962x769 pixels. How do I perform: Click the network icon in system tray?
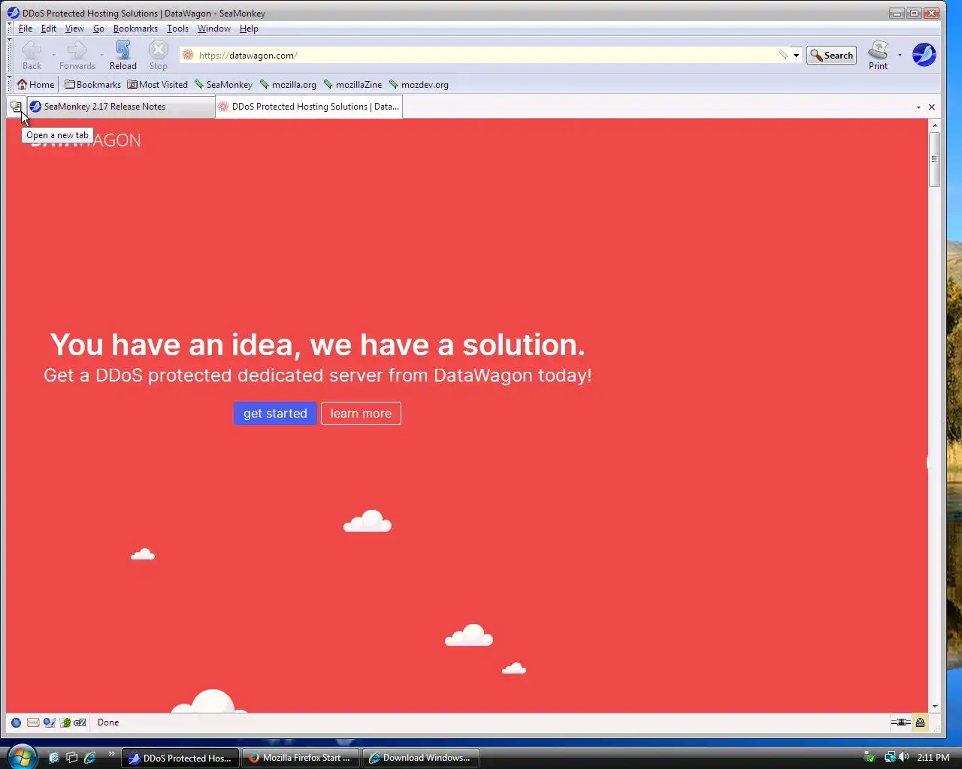[890, 757]
